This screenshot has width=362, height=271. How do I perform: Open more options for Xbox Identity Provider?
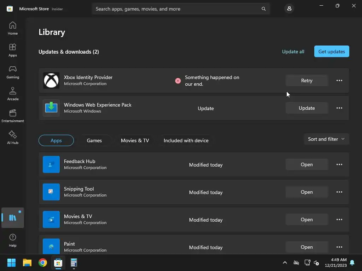click(339, 80)
